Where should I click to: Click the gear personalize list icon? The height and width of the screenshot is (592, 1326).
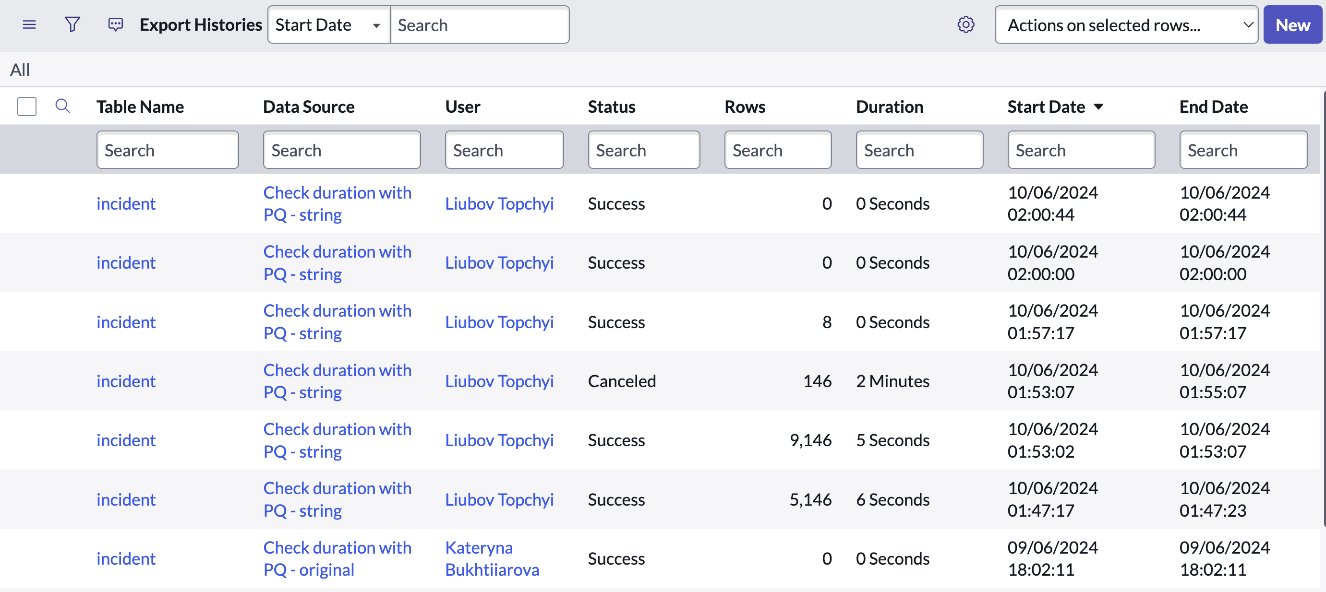pos(965,24)
